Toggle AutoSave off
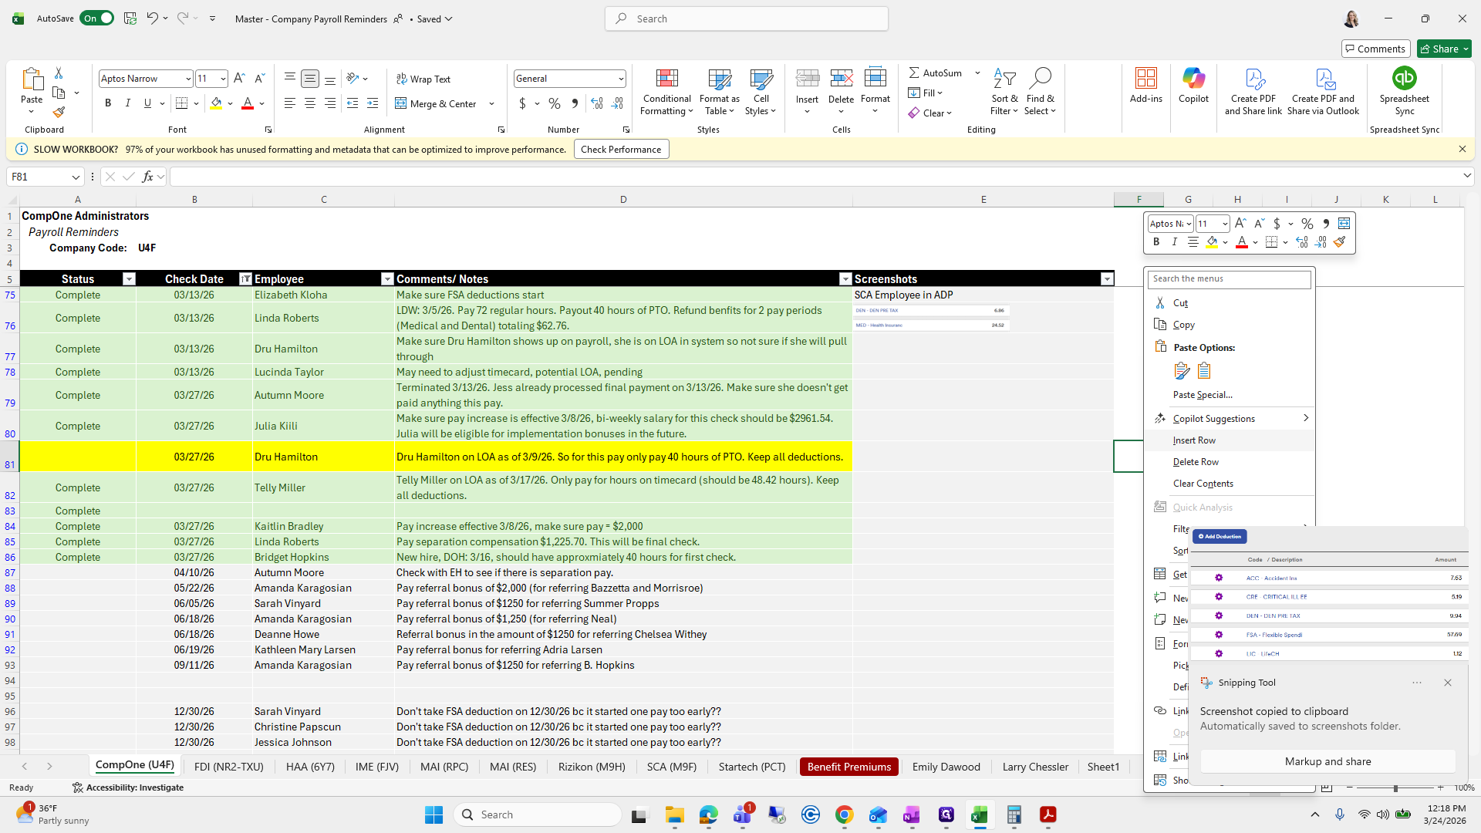The image size is (1481, 833). 96,18
